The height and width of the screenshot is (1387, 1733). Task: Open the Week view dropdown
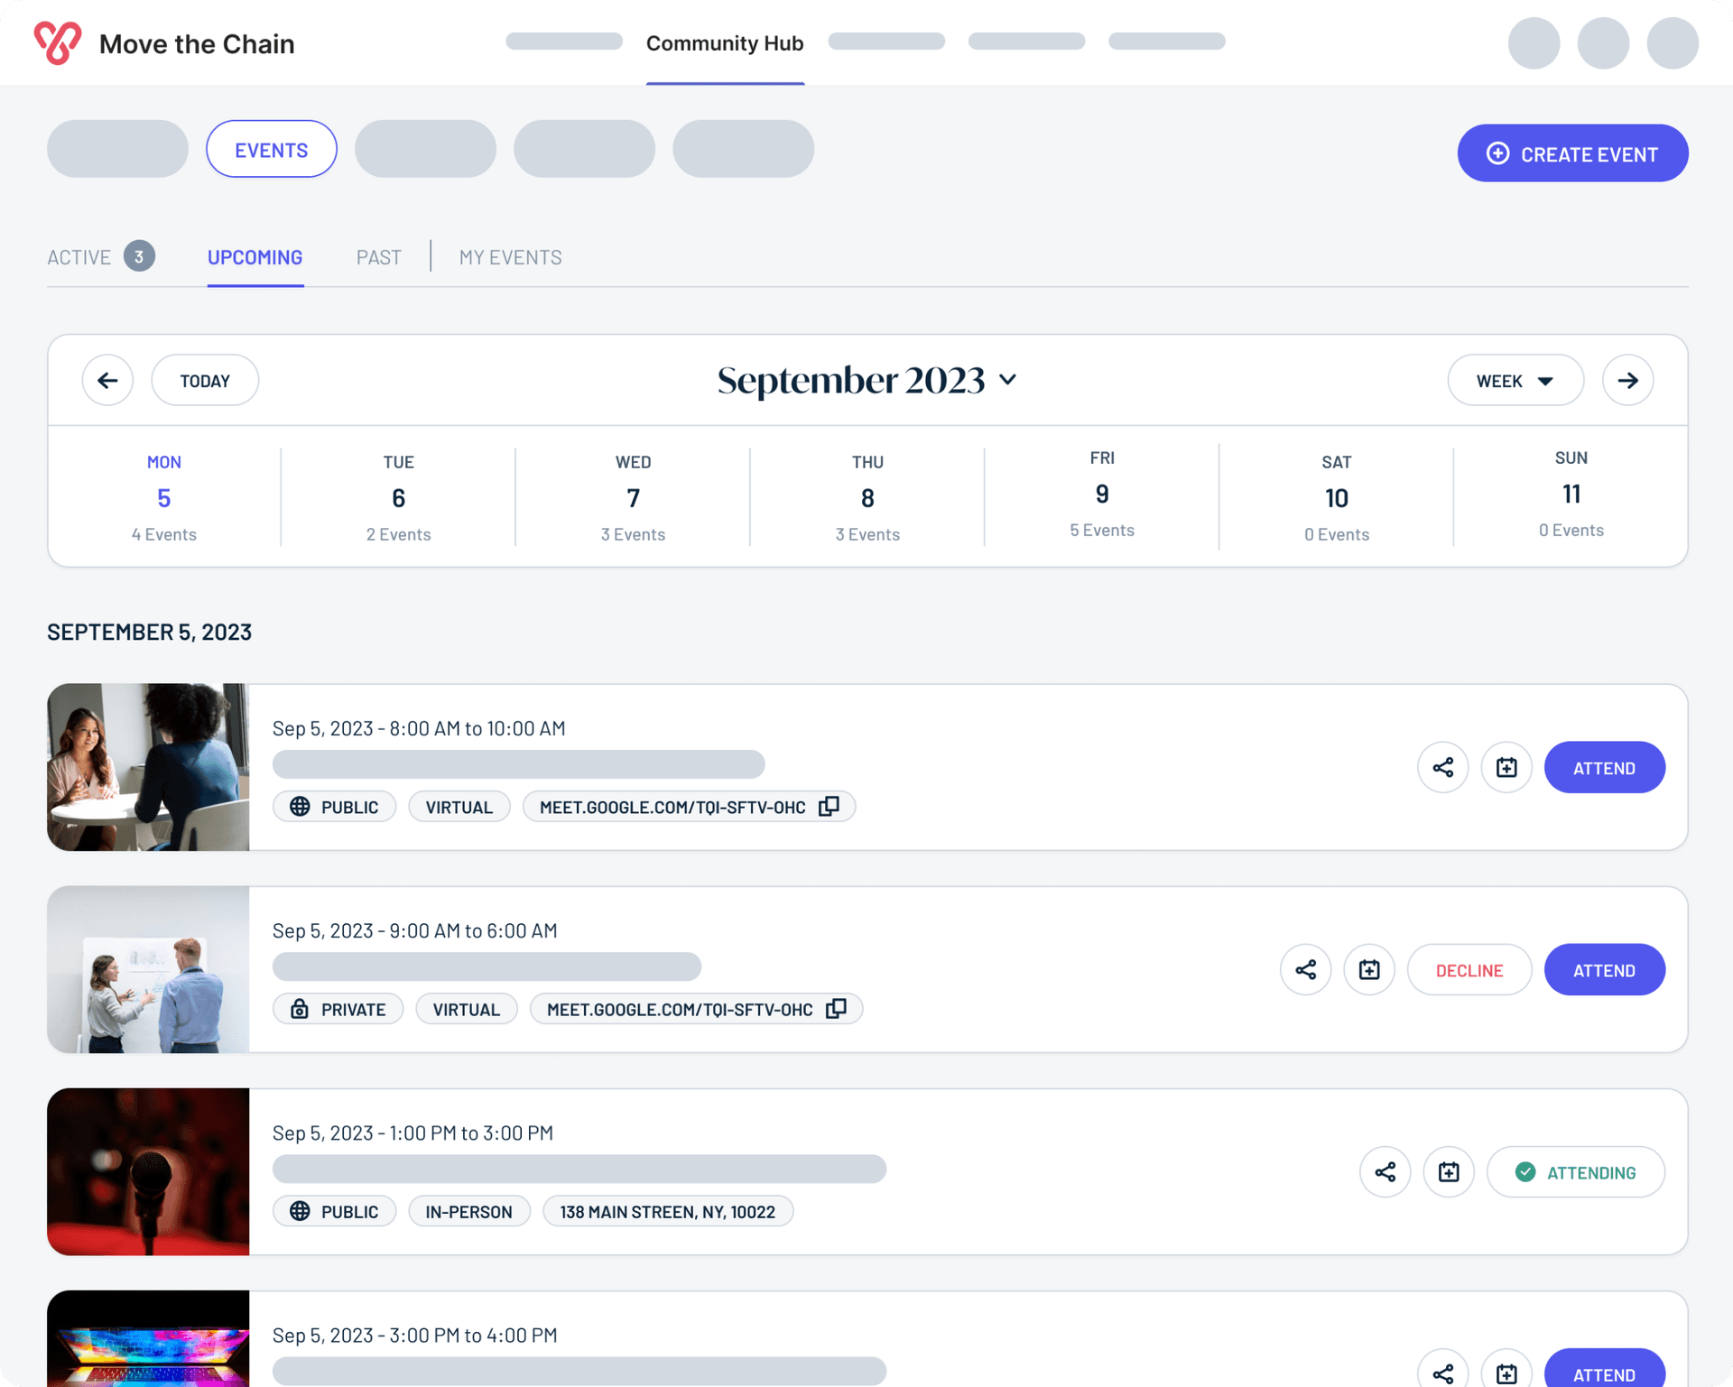click(x=1515, y=380)
